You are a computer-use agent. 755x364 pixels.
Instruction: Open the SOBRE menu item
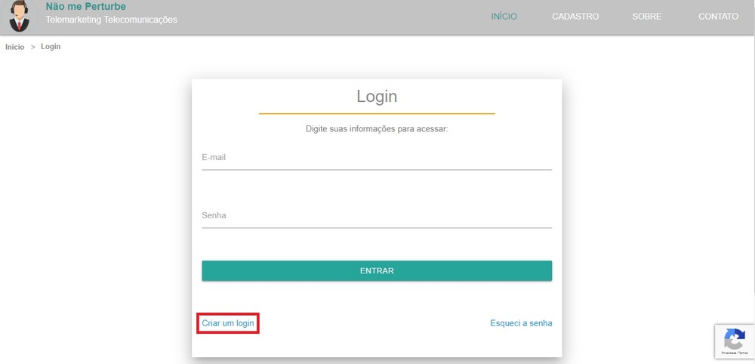(647, 17)
